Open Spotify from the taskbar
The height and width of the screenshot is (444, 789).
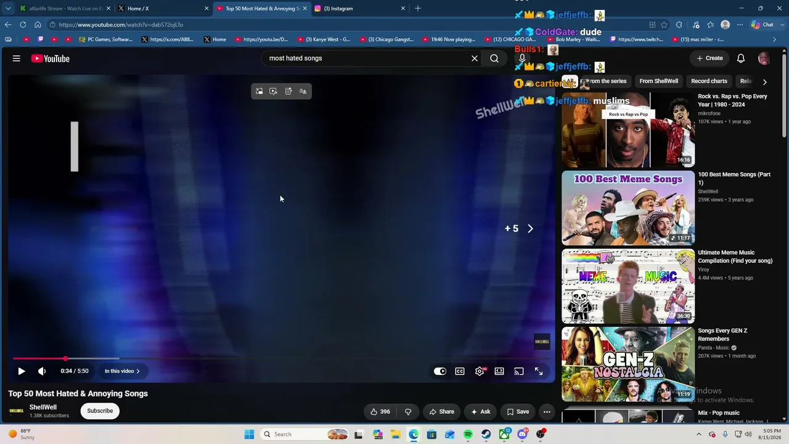click(468, 434)
